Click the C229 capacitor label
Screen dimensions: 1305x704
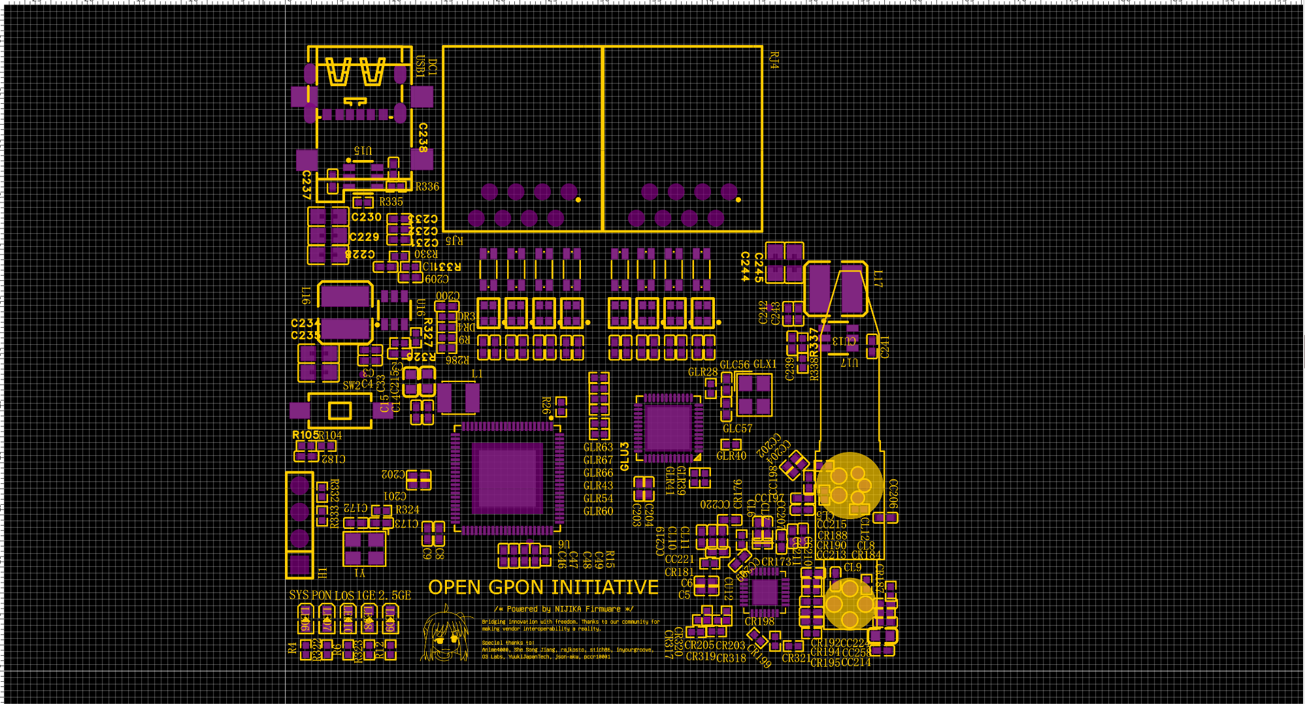click(364, 237)
